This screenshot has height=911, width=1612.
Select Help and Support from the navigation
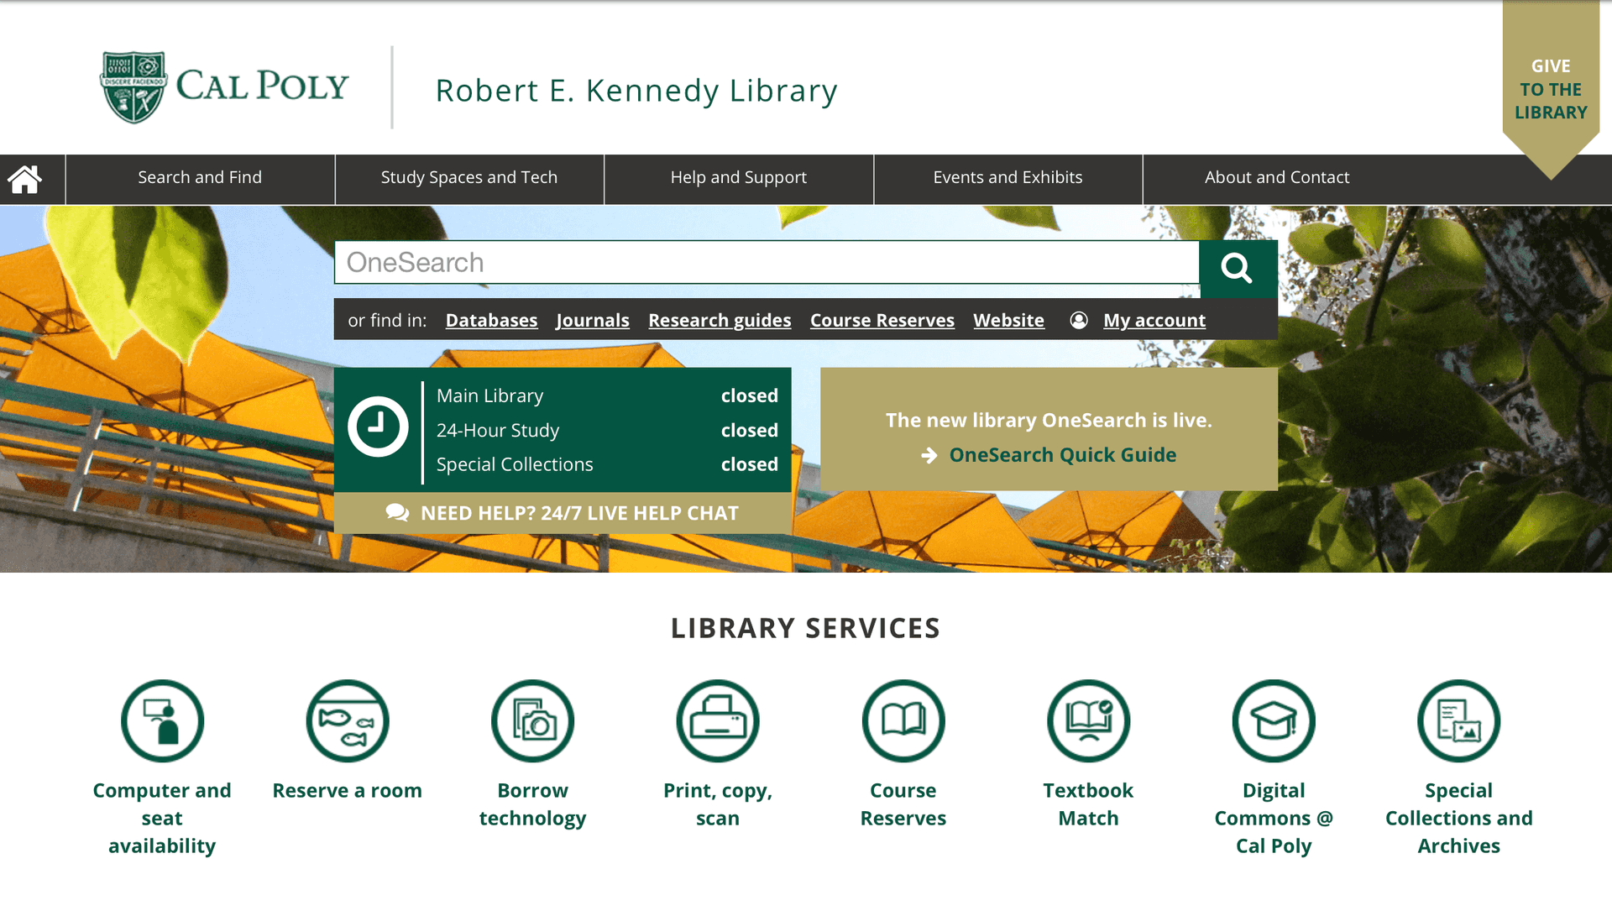[x=739, y=178]
